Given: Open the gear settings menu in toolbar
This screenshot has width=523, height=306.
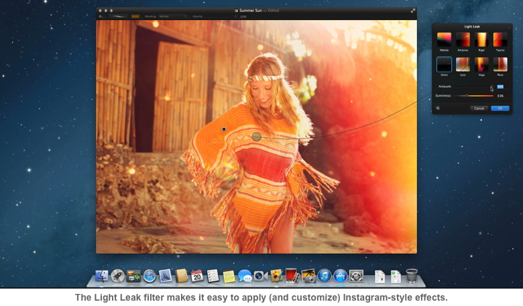Looking at the screenshot, I should [x=101, y=16].
